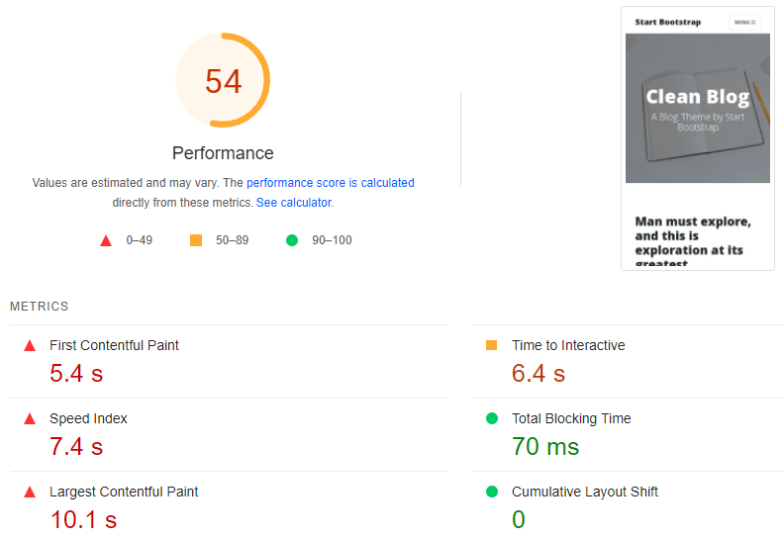The width and height of the screenshot is (784, 539).
Task: Select the Total Blocking Time label
Action: 571,418
